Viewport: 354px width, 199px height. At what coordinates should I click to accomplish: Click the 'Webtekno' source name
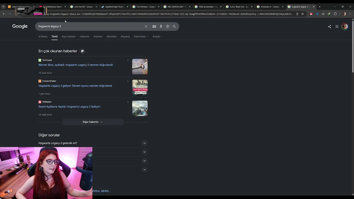tap(47, 102)
